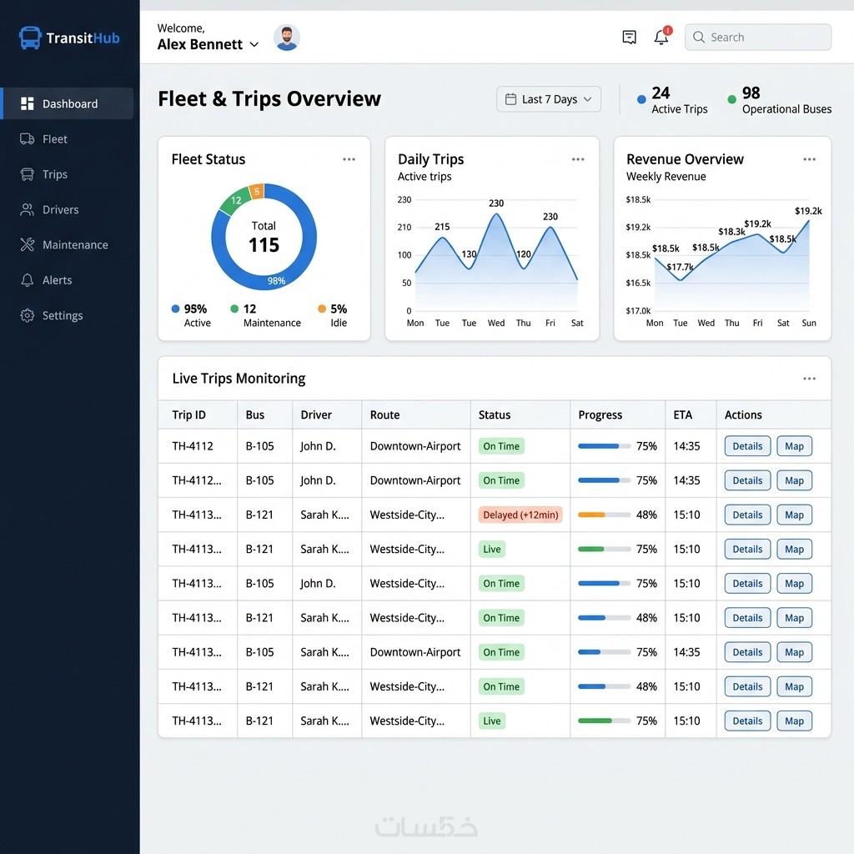Click the green Maintenance donut segment
The height and width of the screenshot is (854, 854).
pyautogui.click(x=234, y=201)
